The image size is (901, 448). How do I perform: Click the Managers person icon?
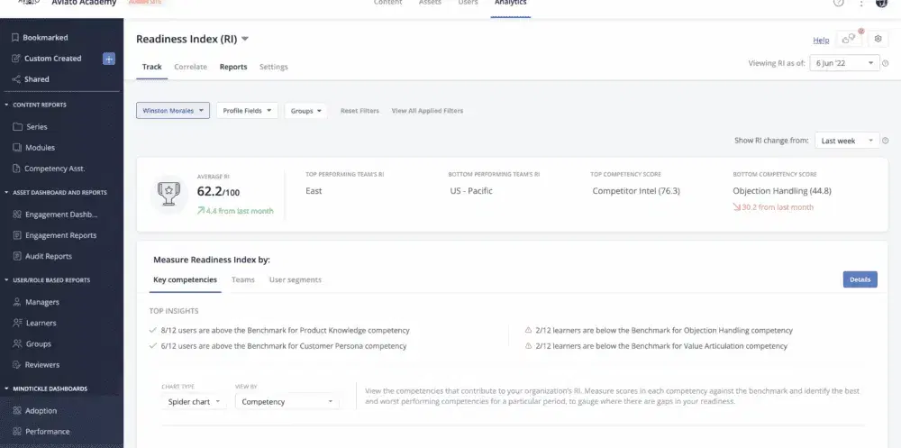17,302
